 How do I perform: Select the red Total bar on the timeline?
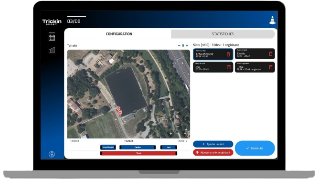[139, 153]
